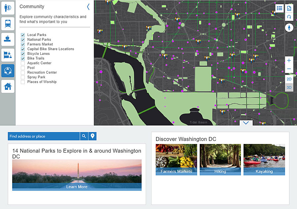Collapse the map with the down chevron
This screenshot has height=209, width=297.
(x=246, y=123)
